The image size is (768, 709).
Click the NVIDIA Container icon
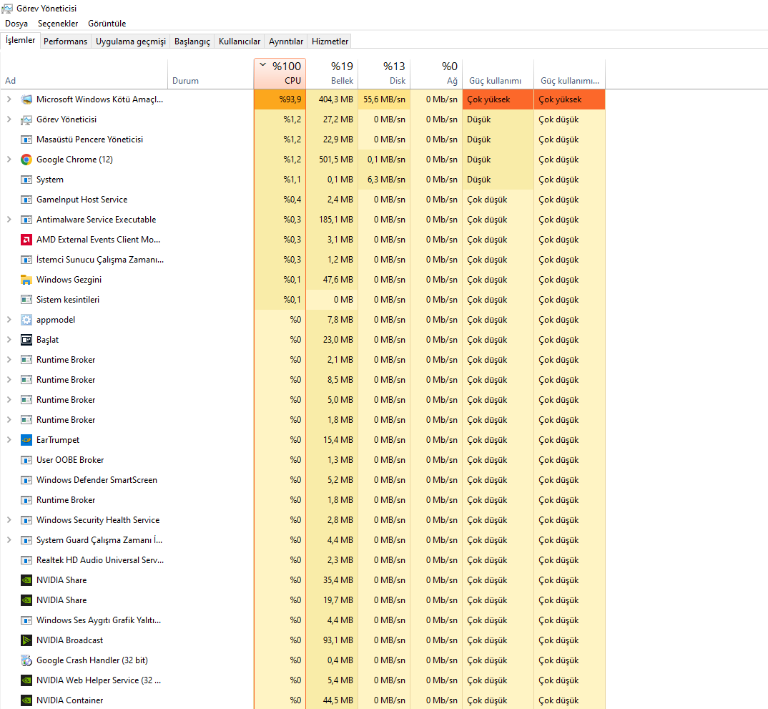click(x=26, y=700)
